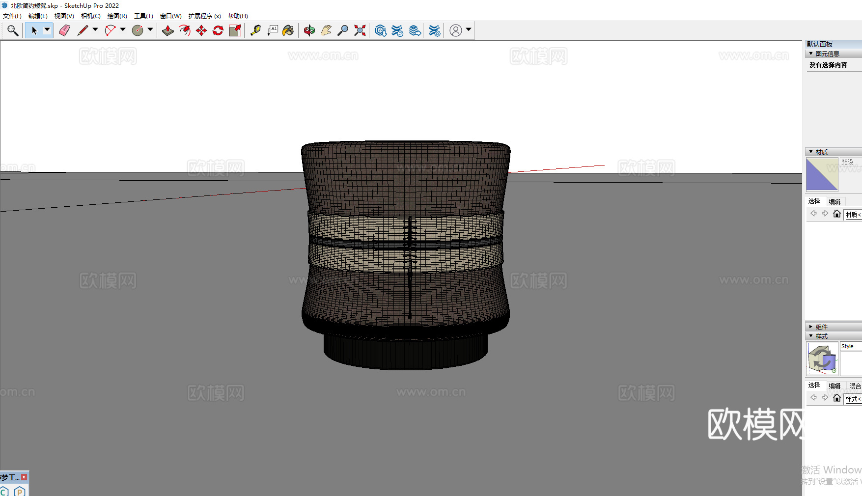This screenshot has width=862, height=496.
Task: Switch to 混合 tab in styles panel
Action: (x=855, y=386)
